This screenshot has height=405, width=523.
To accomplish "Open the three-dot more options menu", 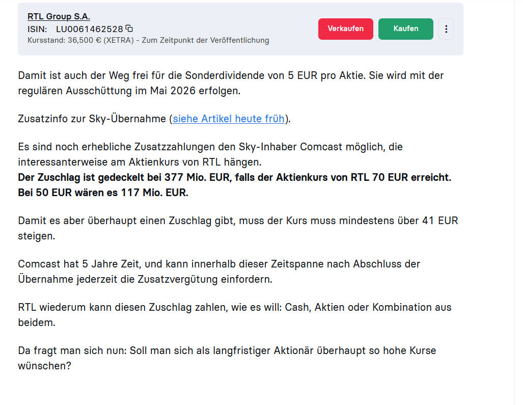I will tap(446, 29).
